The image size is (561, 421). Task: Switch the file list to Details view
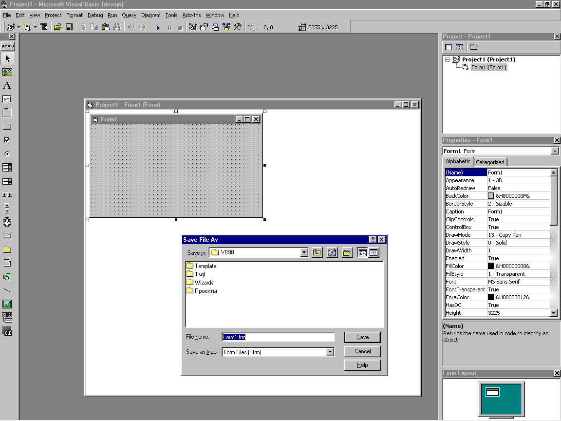click(374, 252)
